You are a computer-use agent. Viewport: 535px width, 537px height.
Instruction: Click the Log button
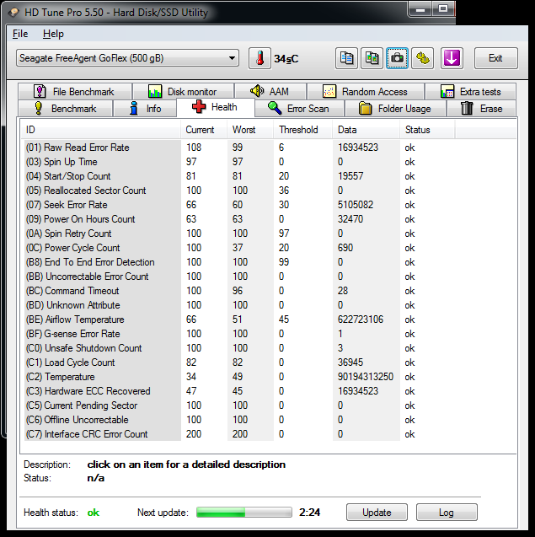tap(447, 513)
